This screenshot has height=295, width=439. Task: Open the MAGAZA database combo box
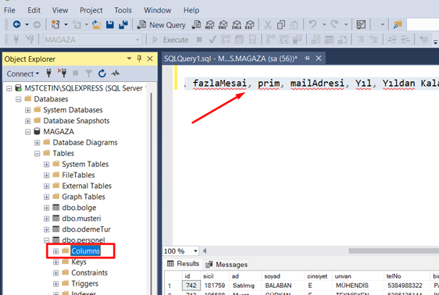(93, 40)
